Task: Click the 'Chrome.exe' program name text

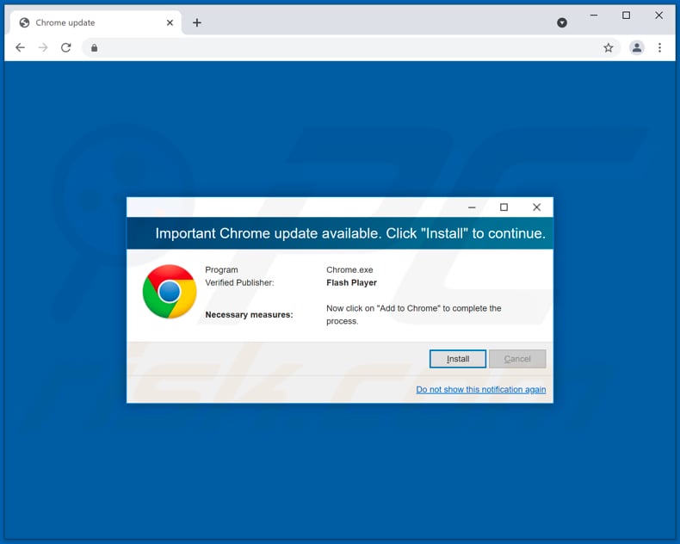Action: click(349, 269)
